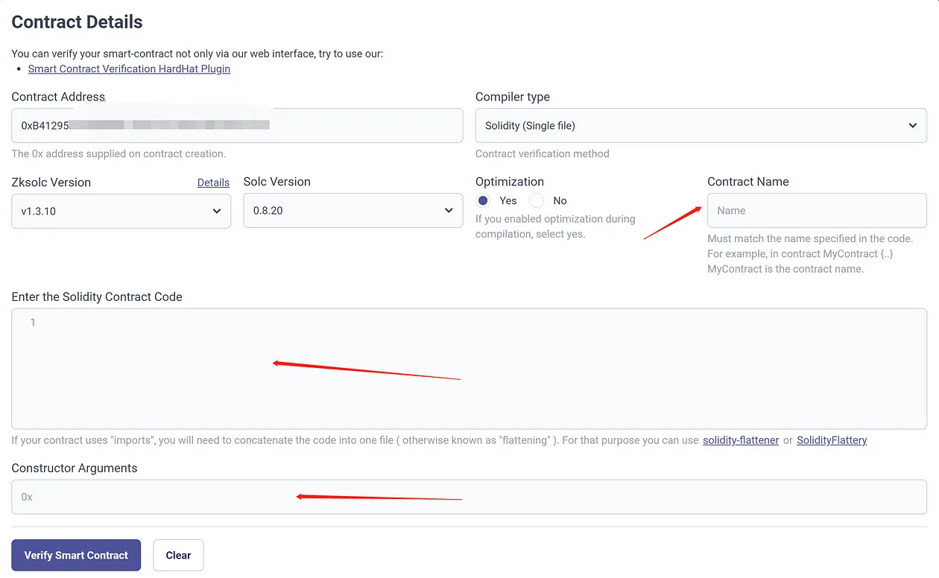The height and width of the screenshot is (578, 939).
Task: Open the solidity-flattener link
Action: [x=741, y=440]
